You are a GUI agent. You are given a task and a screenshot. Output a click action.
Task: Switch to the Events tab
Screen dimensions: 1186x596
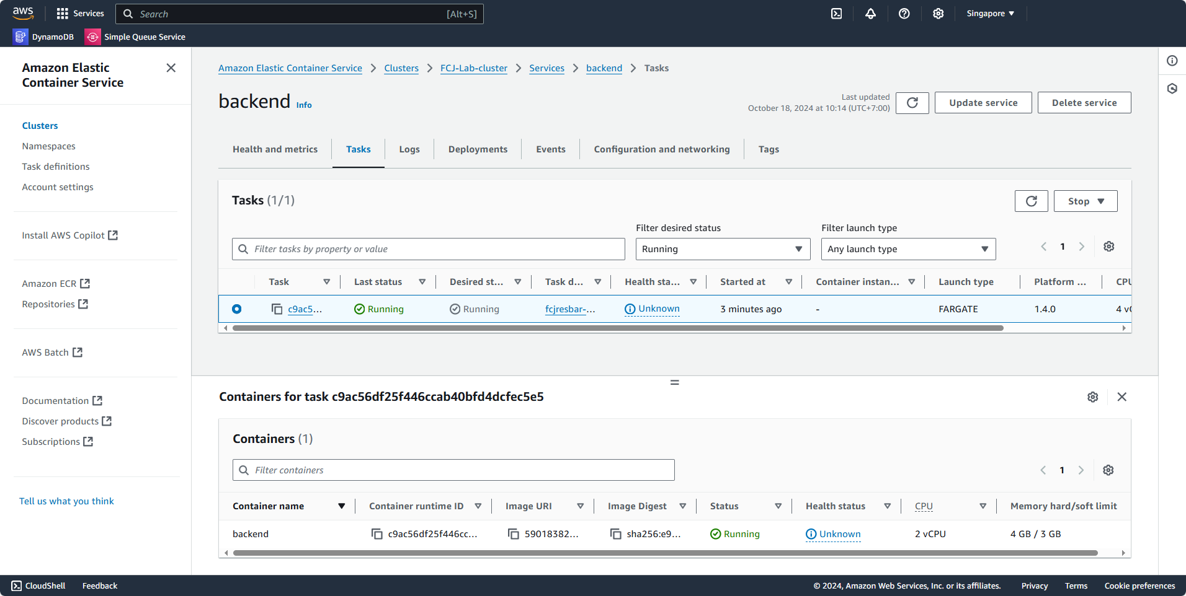click(551, 149)
